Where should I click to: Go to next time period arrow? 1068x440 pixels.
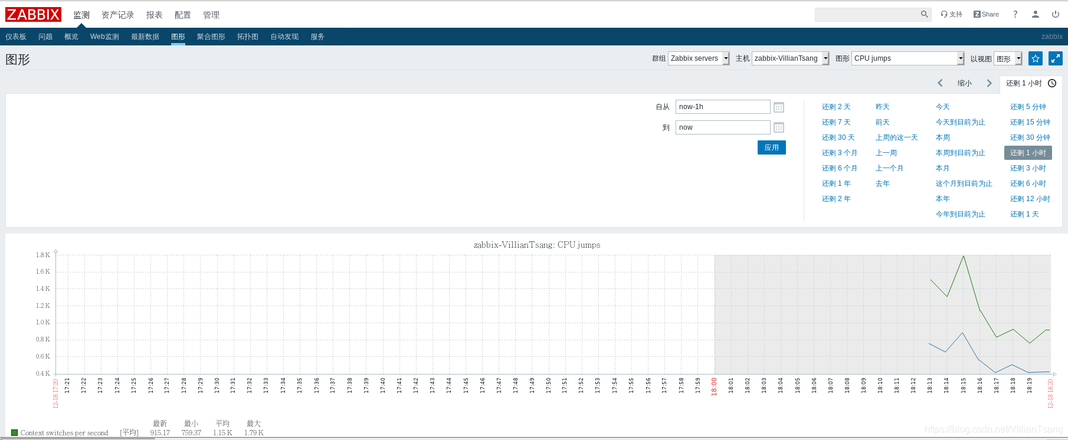990,83
